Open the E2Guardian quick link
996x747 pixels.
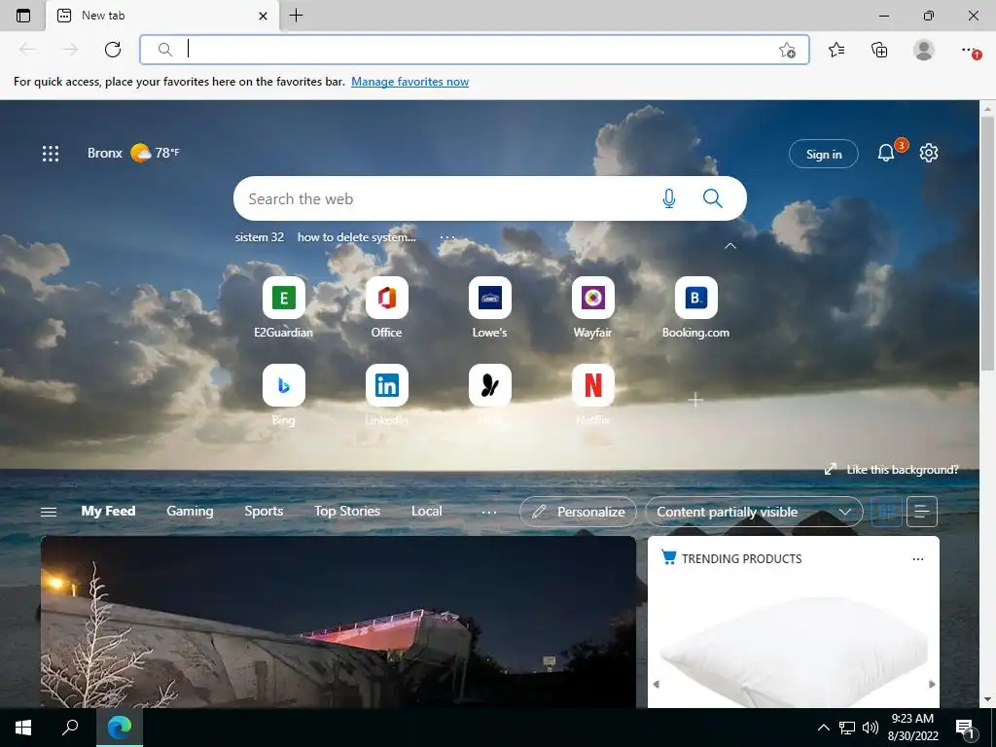tap(283, 307)
